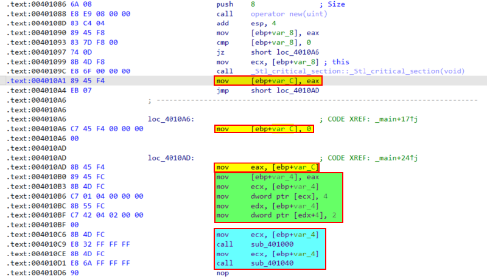The width and height of the screenshot is (487, 279).
Task: Click the highlighted mov [ebp+var_C], eax instruction
Action: click(x=268, y=81)
